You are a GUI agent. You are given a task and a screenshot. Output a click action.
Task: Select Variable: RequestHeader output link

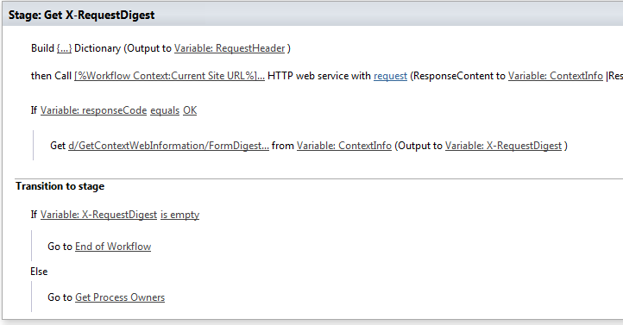coord(230,48)
